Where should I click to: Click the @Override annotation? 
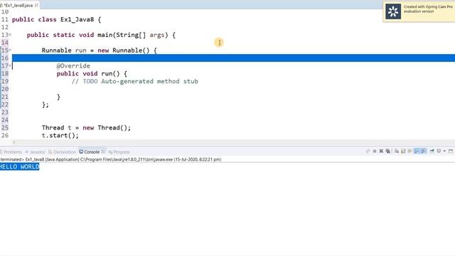click(73, 66)
